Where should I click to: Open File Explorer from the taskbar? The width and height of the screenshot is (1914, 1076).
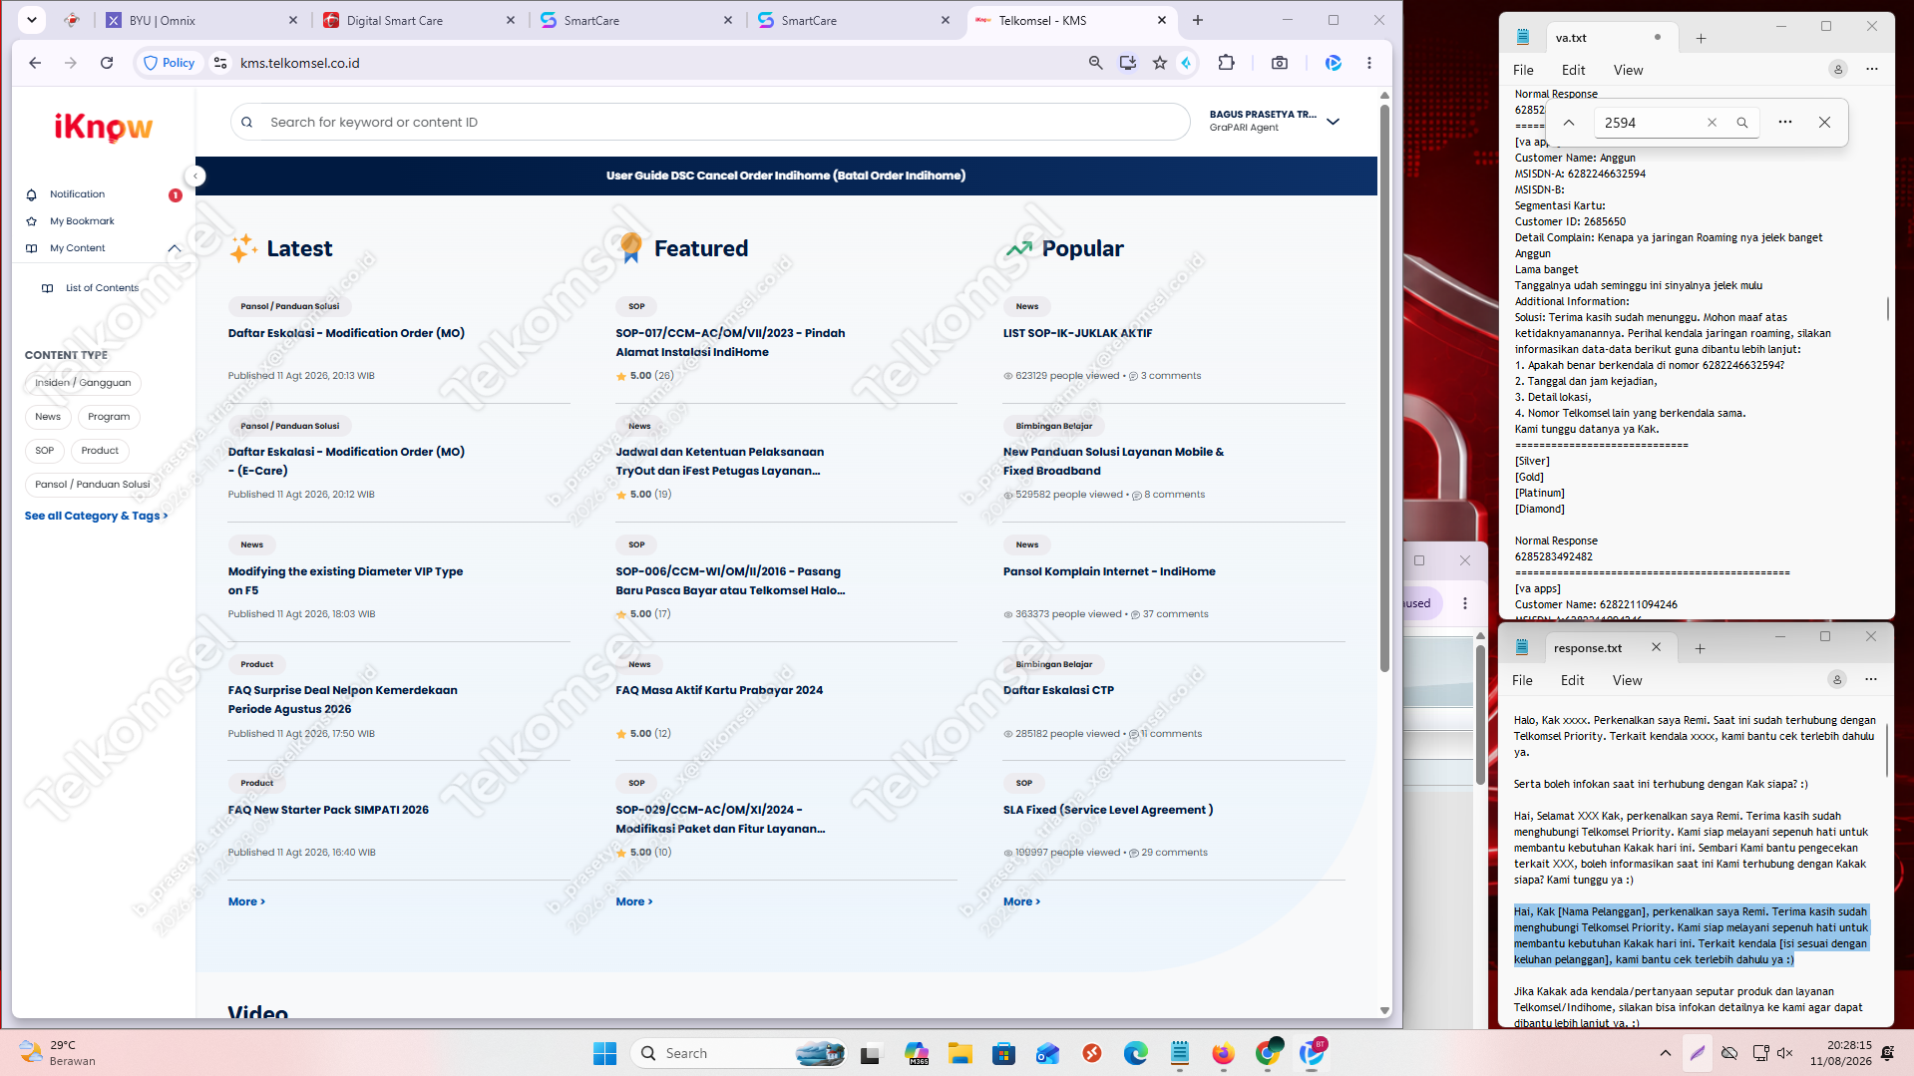959,1053
